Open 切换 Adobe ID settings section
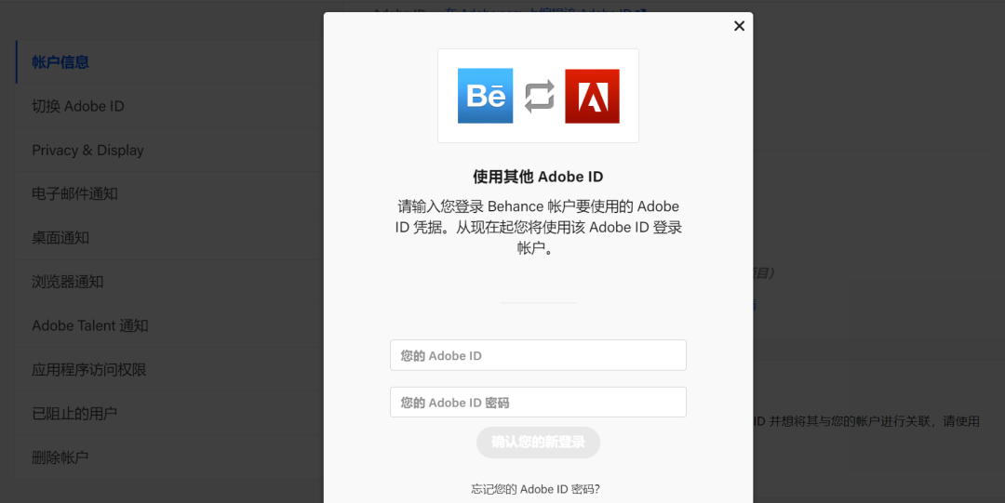The width and height of the screenshot is (1005, 503). [x=170, y=106]
